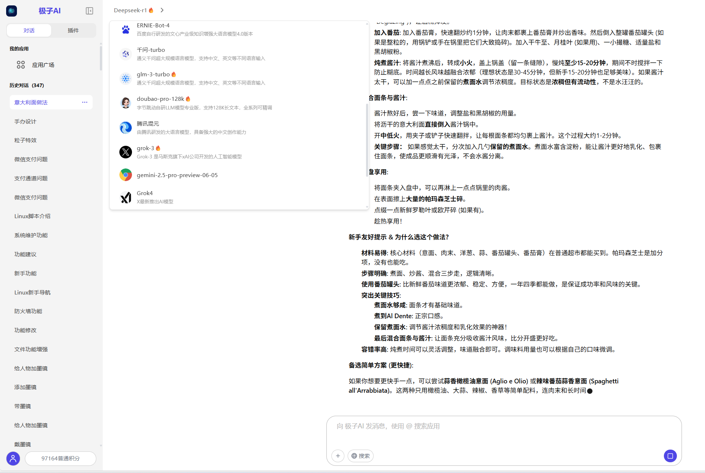Viewport: 705px width, 473px height.
Task: Switch to the 对话 tab
Action: (29, 30)
